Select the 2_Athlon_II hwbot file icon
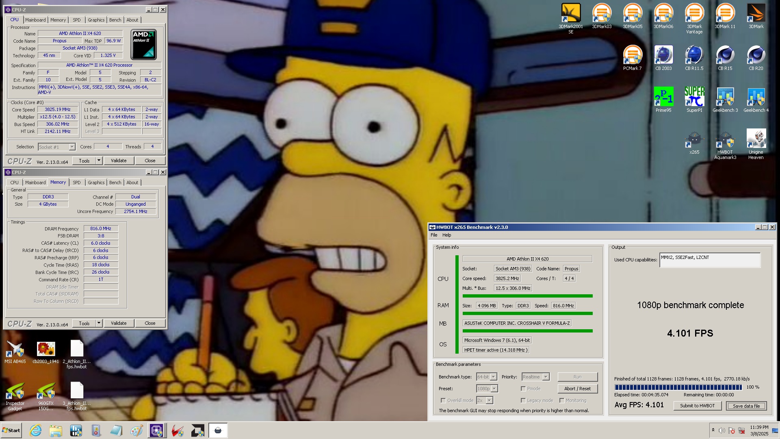Image resolution: width=780 pixels, height=439 pixels. (77, 354)
